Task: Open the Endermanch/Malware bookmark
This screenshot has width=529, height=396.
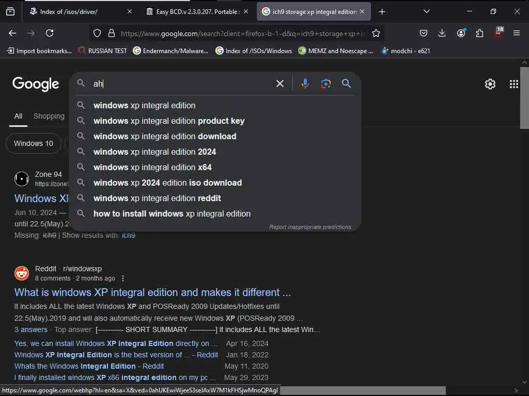Action: tap(170, 51)
